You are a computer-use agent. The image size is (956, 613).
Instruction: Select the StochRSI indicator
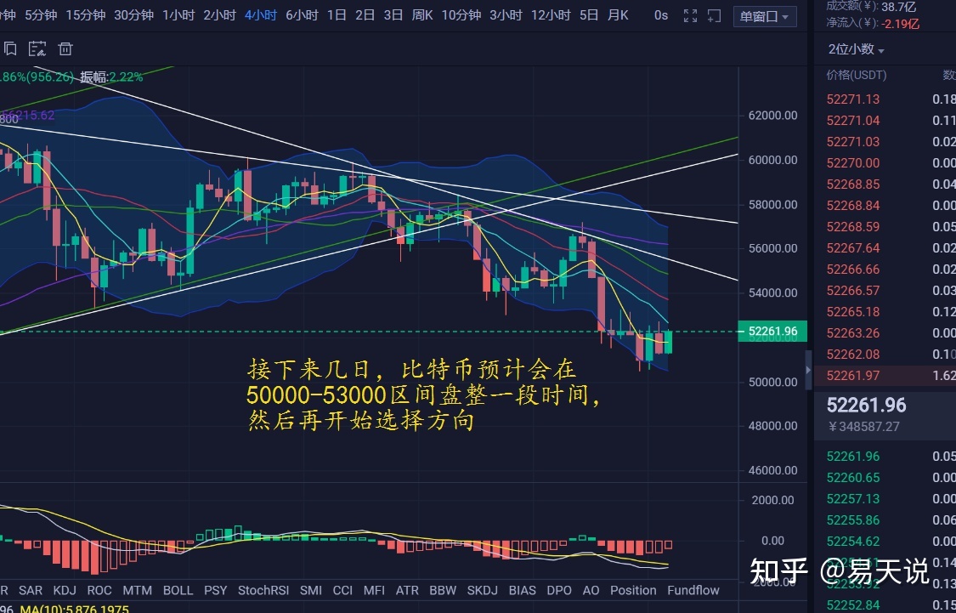click(x=263, y=590)
